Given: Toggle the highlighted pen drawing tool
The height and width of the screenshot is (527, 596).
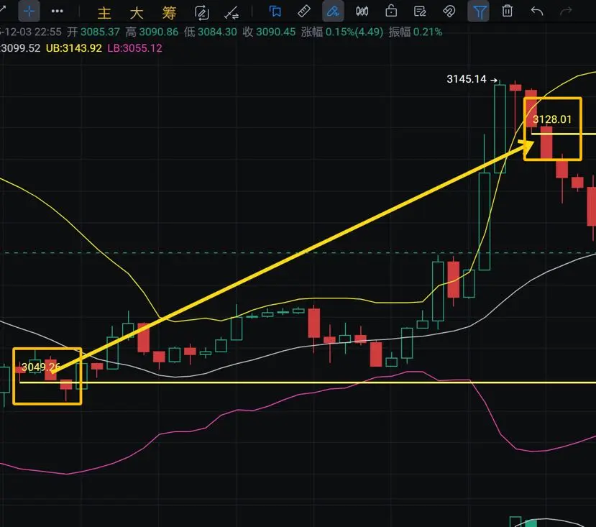Looking at the screenshot, I should point(333,12).
